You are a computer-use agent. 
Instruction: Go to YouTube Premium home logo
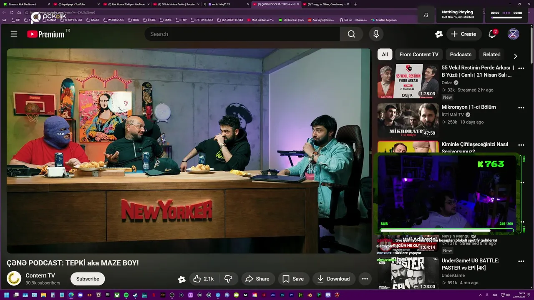pyautogui.click(x=46, y=34)
